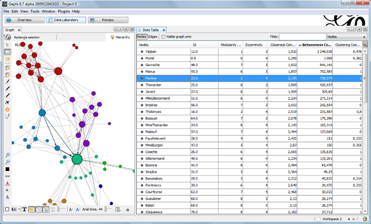Toggle the show edges button in bottom toolbar
This screenshot has height=224, width=371.
[x=39, y=209]
